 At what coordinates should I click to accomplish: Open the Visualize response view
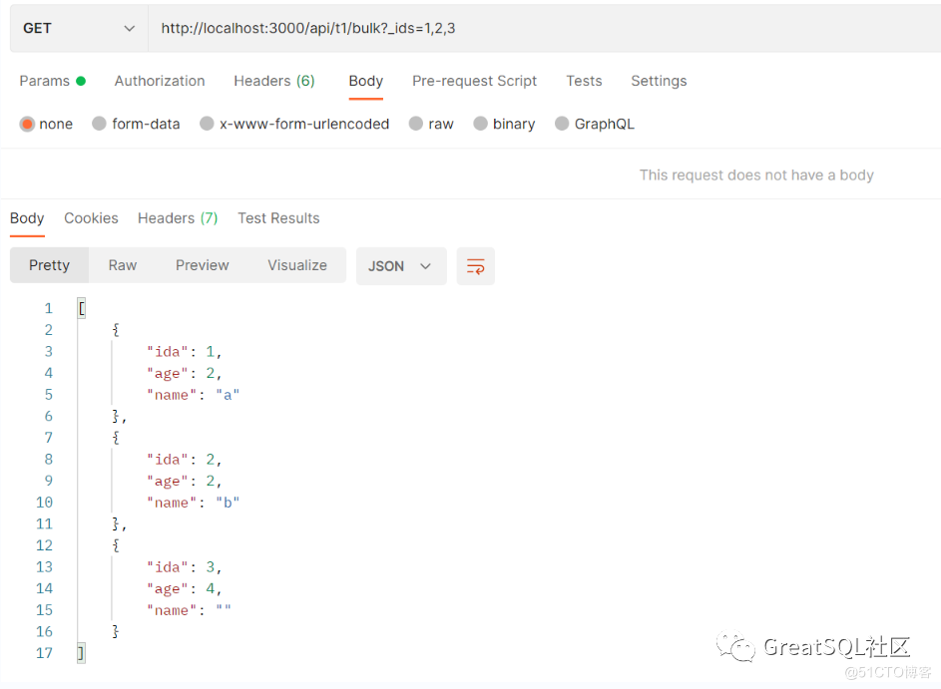[x=297, y=265]
